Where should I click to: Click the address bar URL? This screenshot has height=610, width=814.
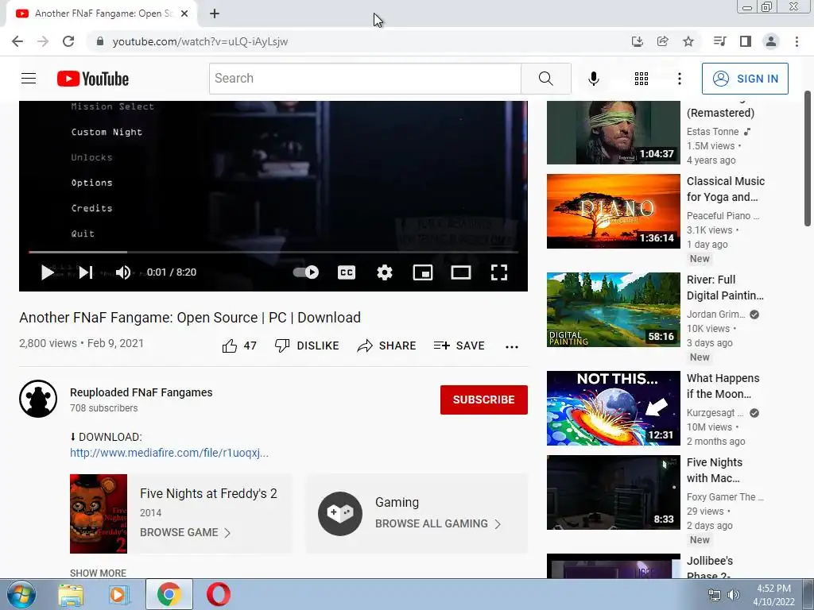click(x=200, y=41)
